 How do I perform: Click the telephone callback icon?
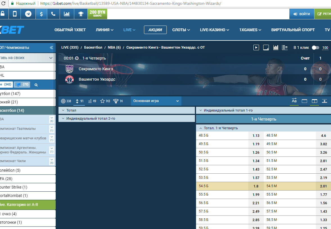pyautogui.click(x=53, y=14)
